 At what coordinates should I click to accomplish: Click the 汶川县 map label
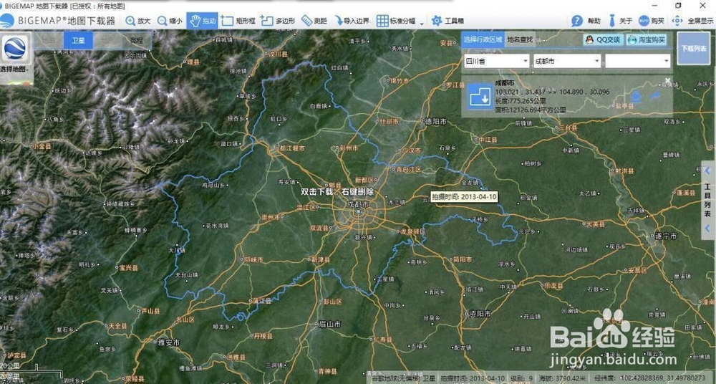coord(276,54)
